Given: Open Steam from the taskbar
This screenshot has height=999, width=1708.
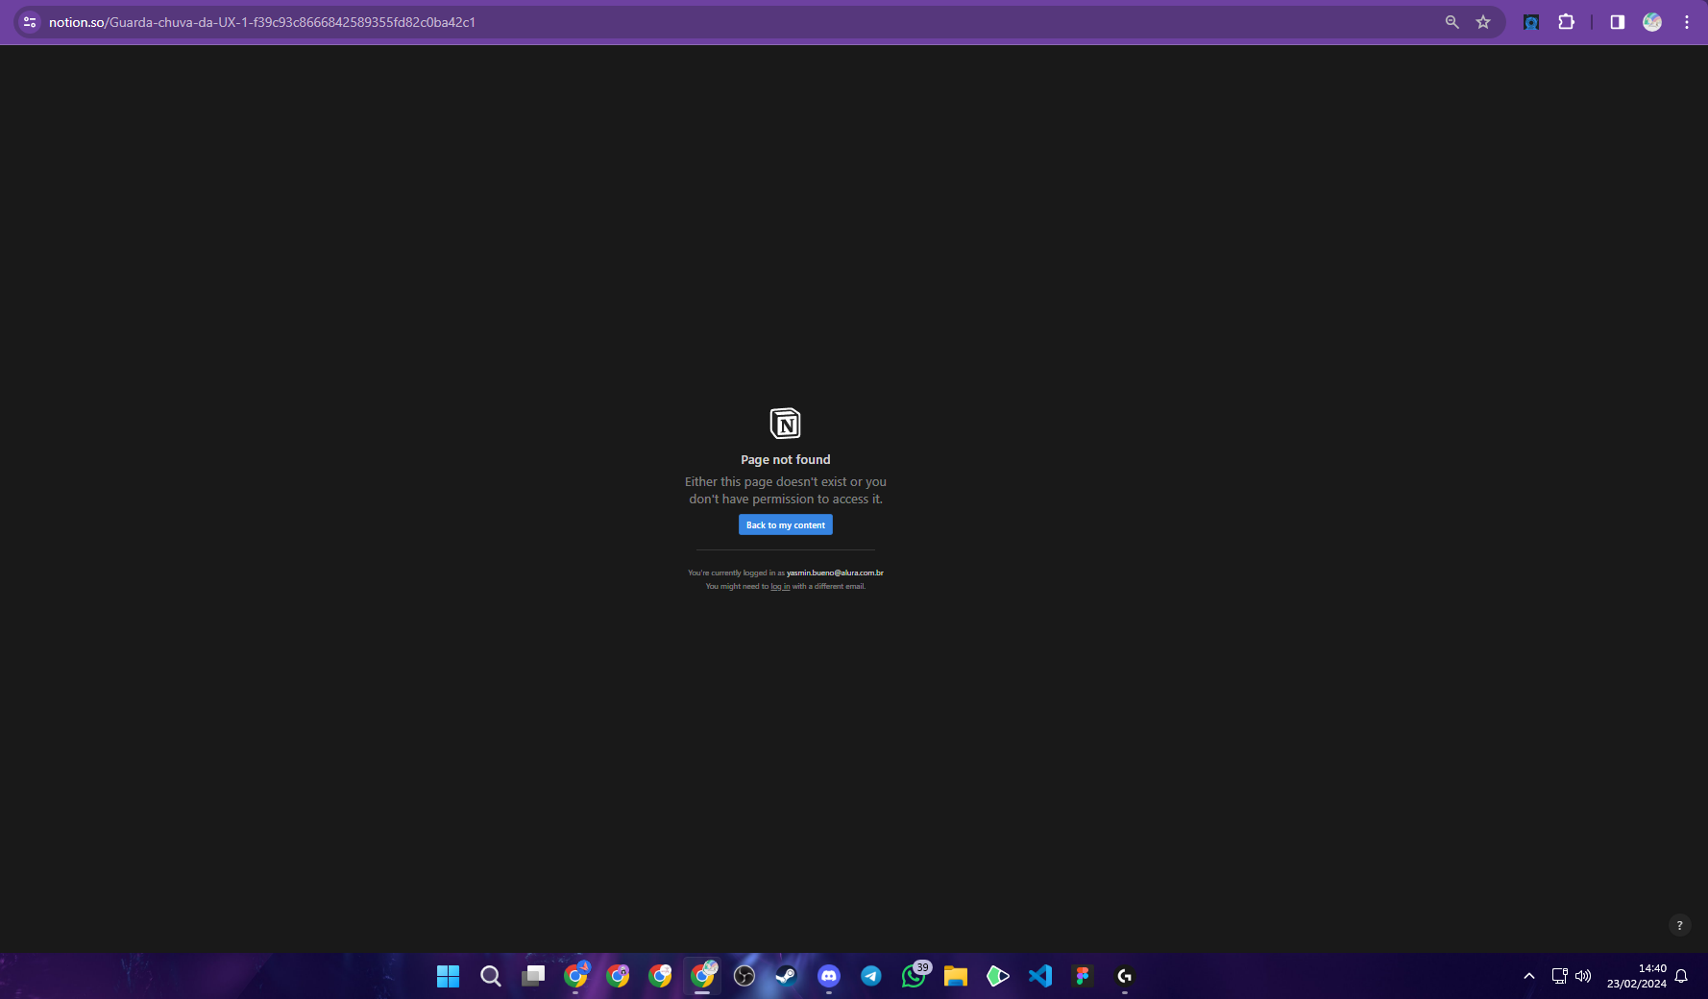Looking at the screenshot, I should pos(787,976).
